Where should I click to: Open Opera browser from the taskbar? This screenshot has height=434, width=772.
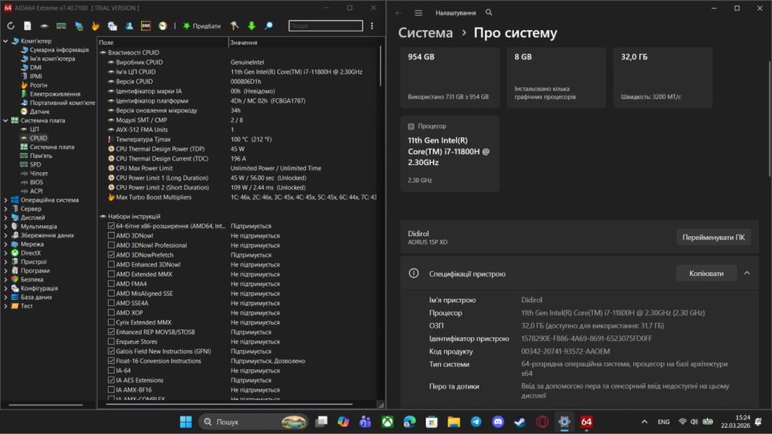pyautogui.click(x=542, y=422)
